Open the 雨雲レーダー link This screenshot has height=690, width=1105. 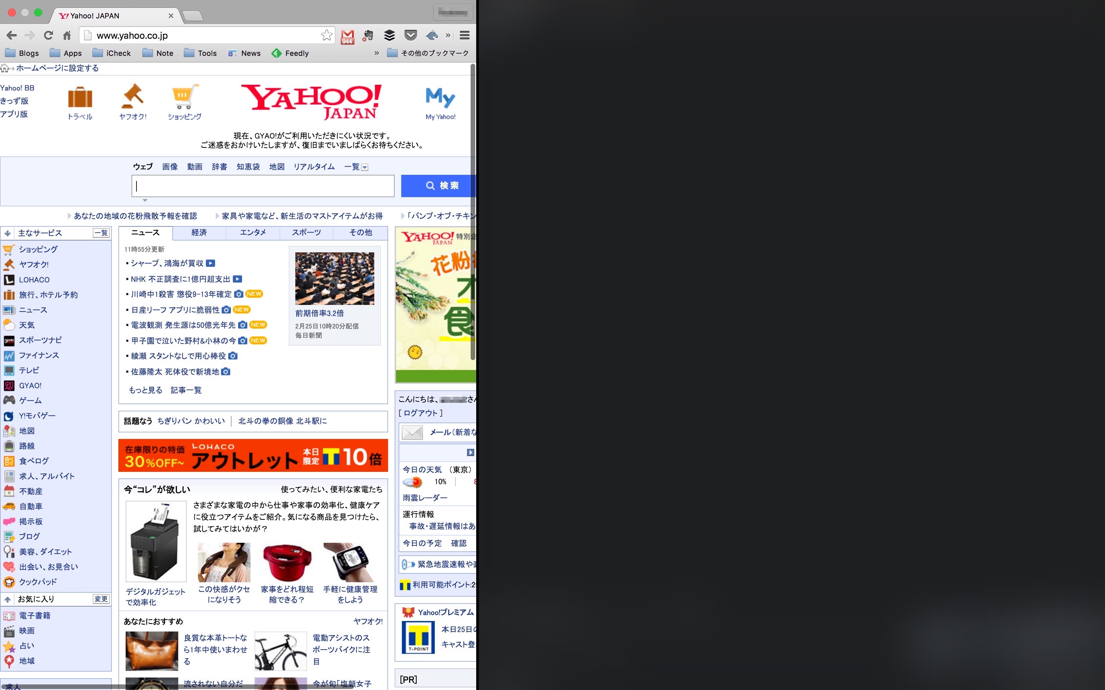tap(425, 498)
